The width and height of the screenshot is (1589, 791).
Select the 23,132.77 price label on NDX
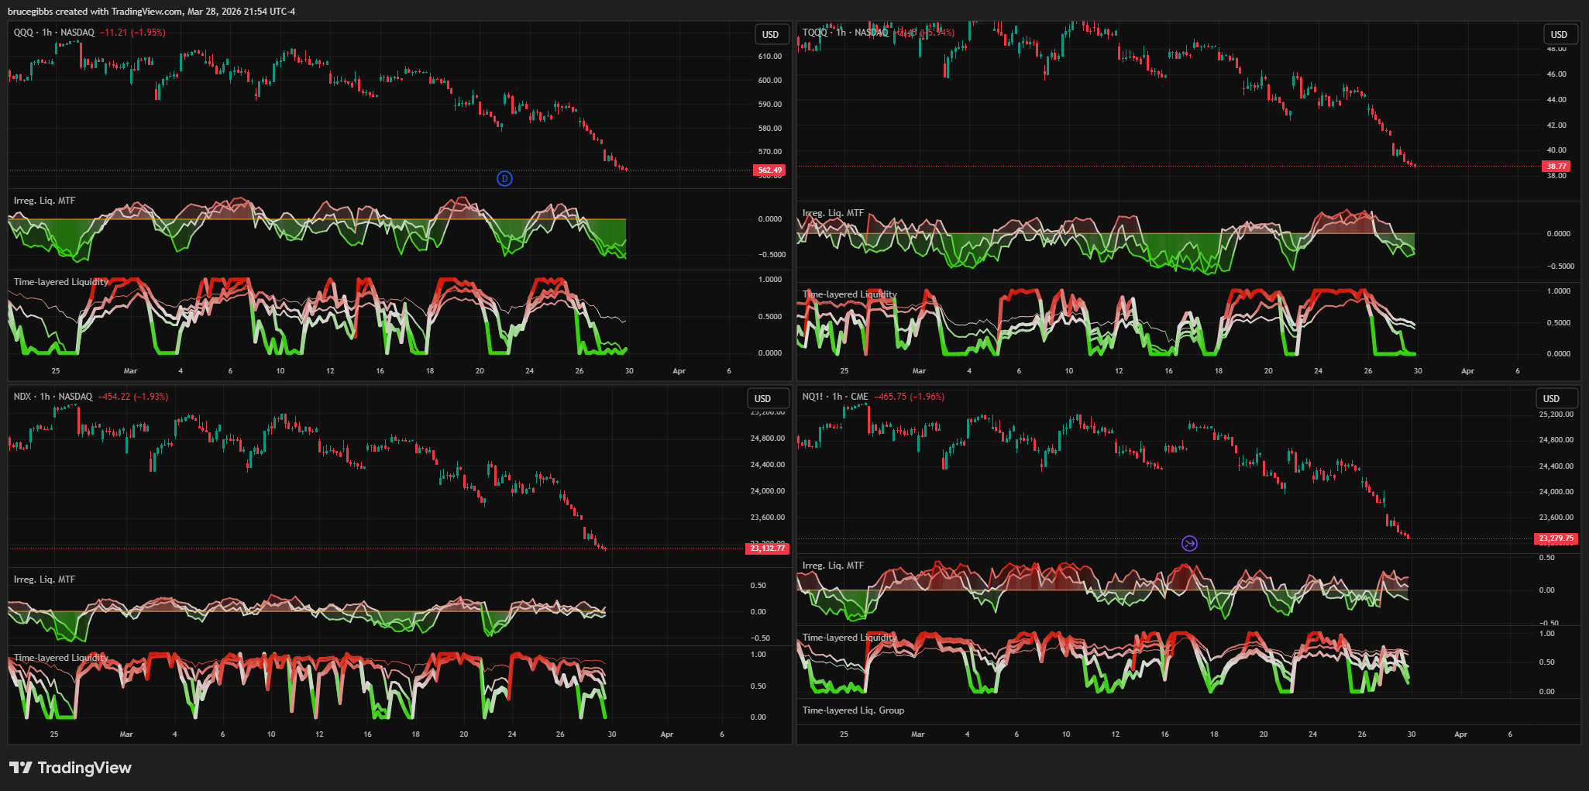(766, 549)
